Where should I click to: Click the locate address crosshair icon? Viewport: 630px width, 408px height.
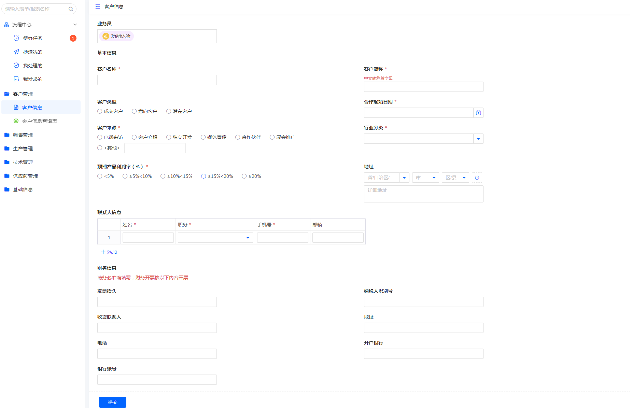(x=477, y=178)
